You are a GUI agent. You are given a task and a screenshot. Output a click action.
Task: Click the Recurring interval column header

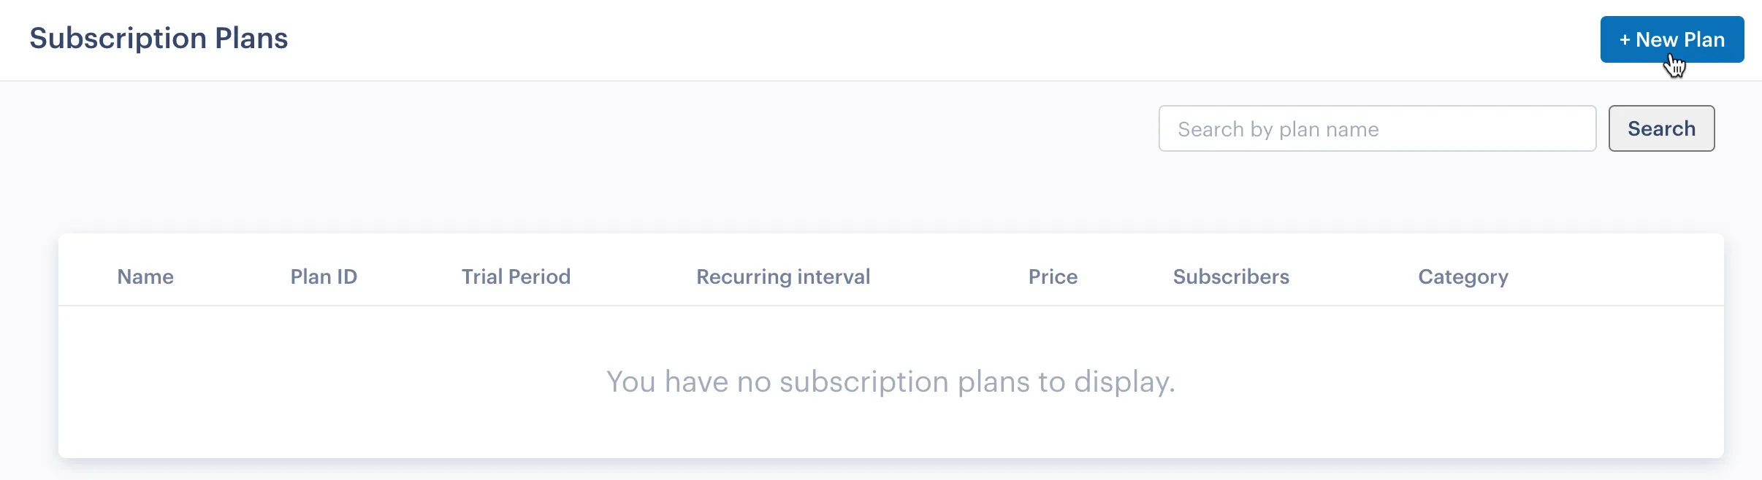[x=782, y=276]
